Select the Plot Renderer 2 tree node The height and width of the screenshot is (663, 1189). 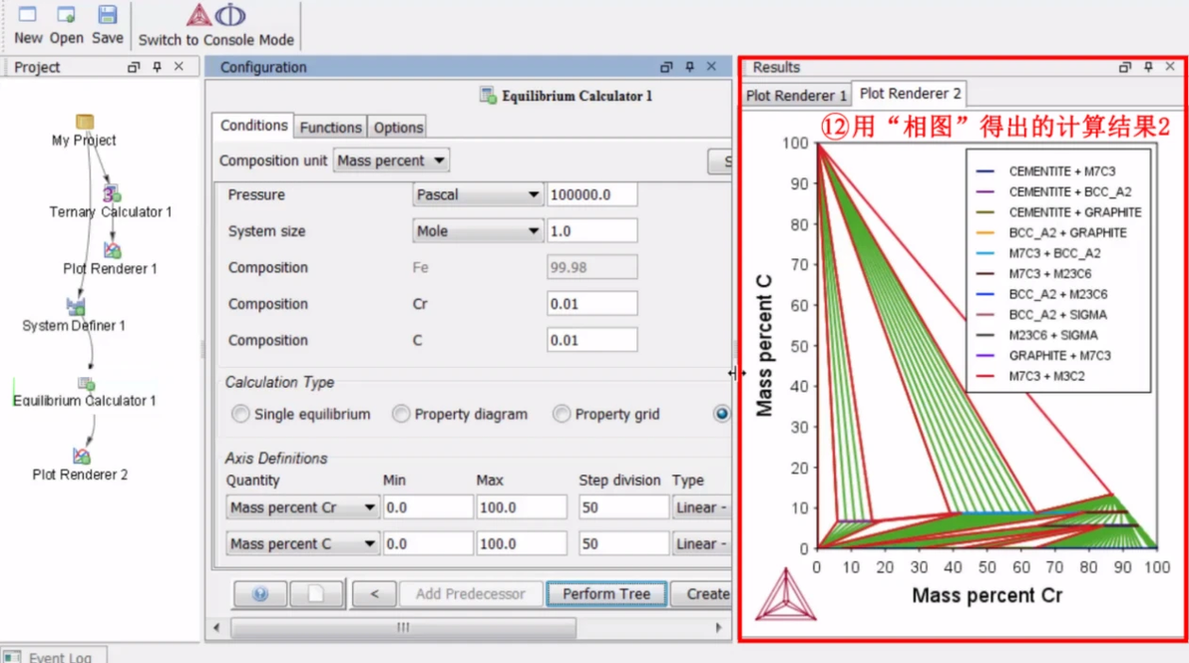tap(81, 465)
